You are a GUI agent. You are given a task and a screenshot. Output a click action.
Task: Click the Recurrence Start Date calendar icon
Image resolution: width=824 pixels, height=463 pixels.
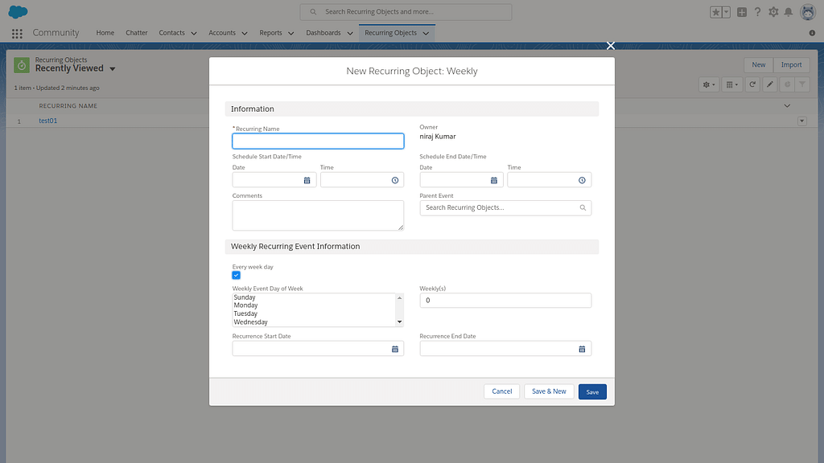(x=395, y=349)
